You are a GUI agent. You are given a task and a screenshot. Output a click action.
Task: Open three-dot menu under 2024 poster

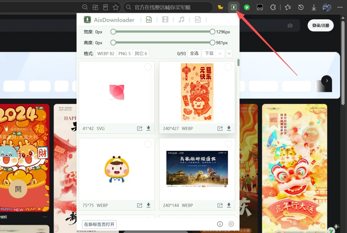coord(45,217)
